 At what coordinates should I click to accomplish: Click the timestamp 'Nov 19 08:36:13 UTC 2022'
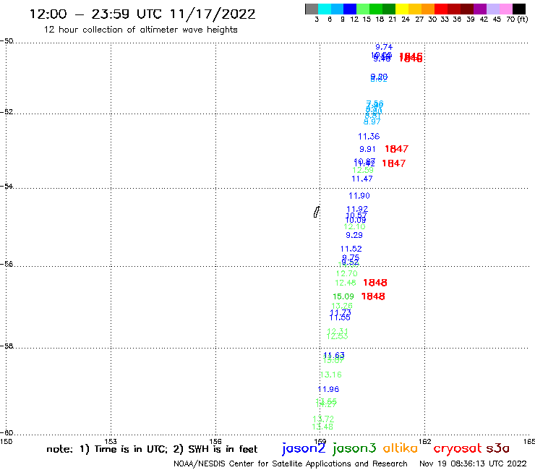(x=473, y=463)
